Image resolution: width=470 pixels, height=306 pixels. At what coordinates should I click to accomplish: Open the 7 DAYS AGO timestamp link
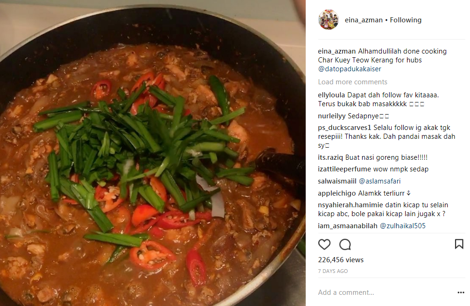[x=333, y=271]
